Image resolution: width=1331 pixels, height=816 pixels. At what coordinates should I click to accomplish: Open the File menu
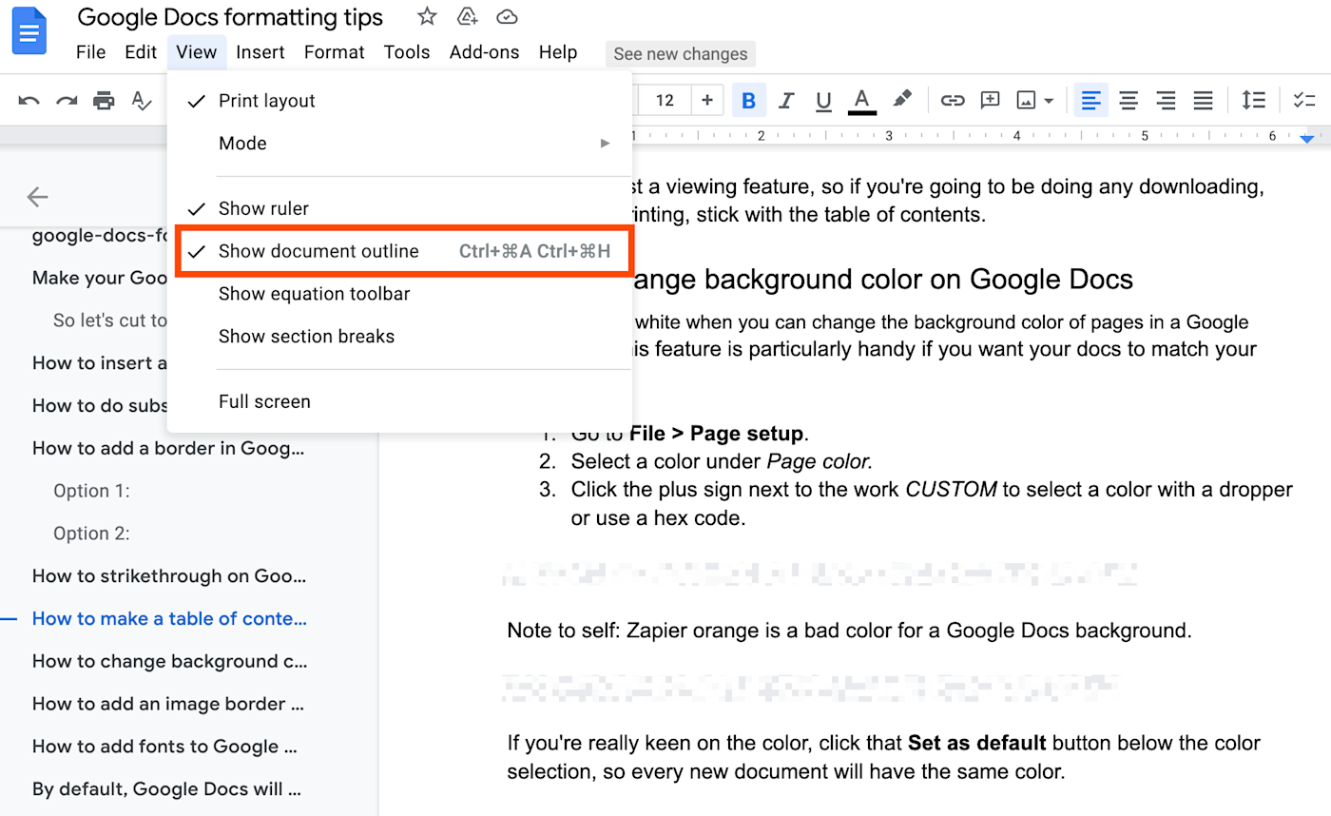(x=91, y=52)
